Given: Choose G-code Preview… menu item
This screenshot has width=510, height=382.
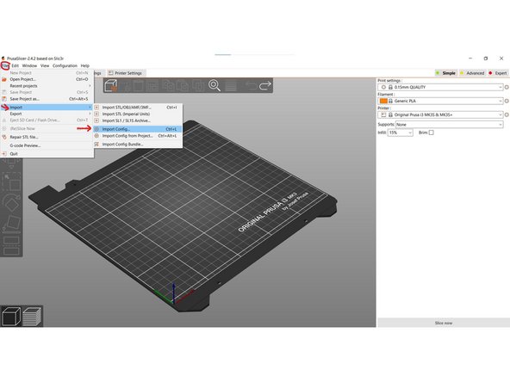Looking at the screenshot, I should pyautogui.click(x=47, y=145).
